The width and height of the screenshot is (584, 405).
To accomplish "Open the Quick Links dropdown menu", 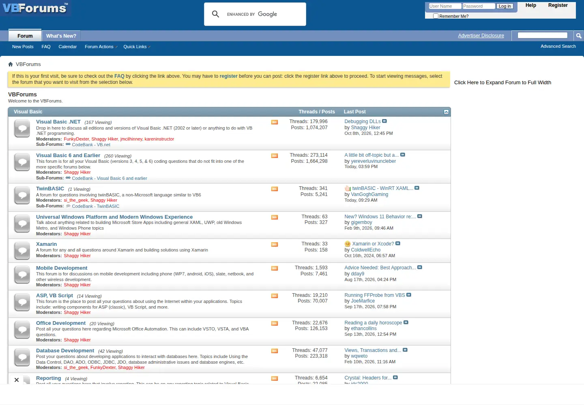I will 137,47.
